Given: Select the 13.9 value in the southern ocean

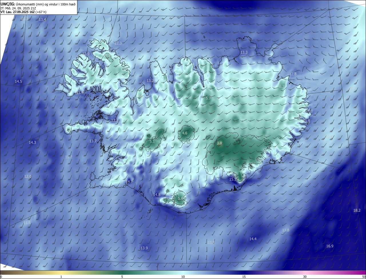Looking at the screenshot, I should point(144,248).
